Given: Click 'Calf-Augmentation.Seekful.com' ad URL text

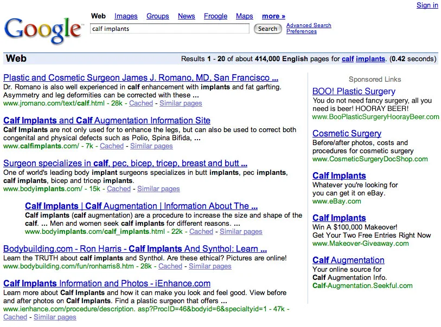Looking at the screenshot, I should click(362, 286).
